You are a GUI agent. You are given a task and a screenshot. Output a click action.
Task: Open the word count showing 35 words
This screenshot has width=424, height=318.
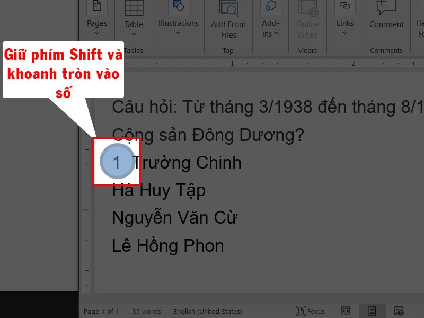(146, 311)
